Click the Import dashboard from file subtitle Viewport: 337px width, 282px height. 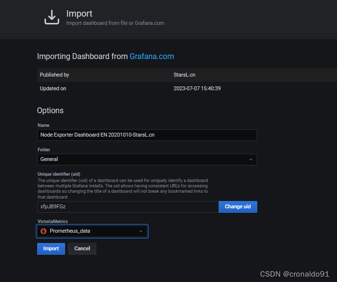pyautogui.click(x=115, y=23)
